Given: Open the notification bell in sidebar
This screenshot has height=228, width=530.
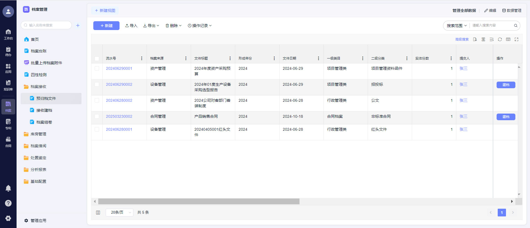Looking at the screenshot, I should click(8, 188).
